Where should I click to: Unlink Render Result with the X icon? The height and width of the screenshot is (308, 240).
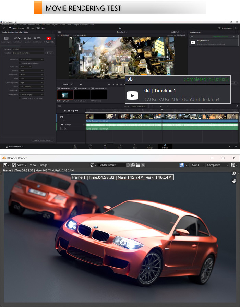(x=143, y=165)
